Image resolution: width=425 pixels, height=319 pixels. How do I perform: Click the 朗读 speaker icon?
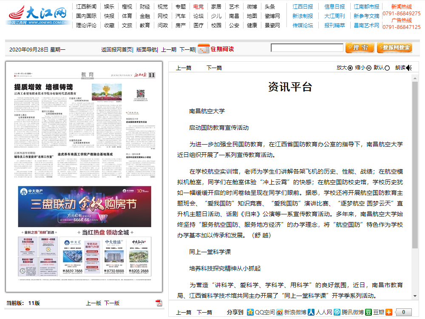click(409, 68)
